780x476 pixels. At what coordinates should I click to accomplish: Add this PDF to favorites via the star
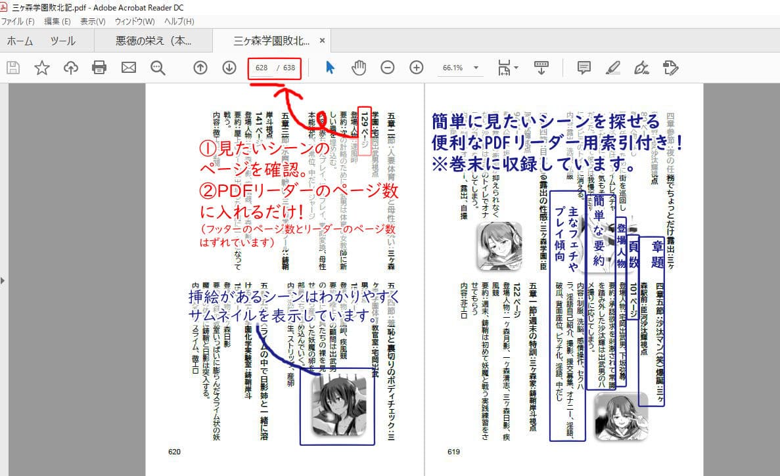click(41, 68)
